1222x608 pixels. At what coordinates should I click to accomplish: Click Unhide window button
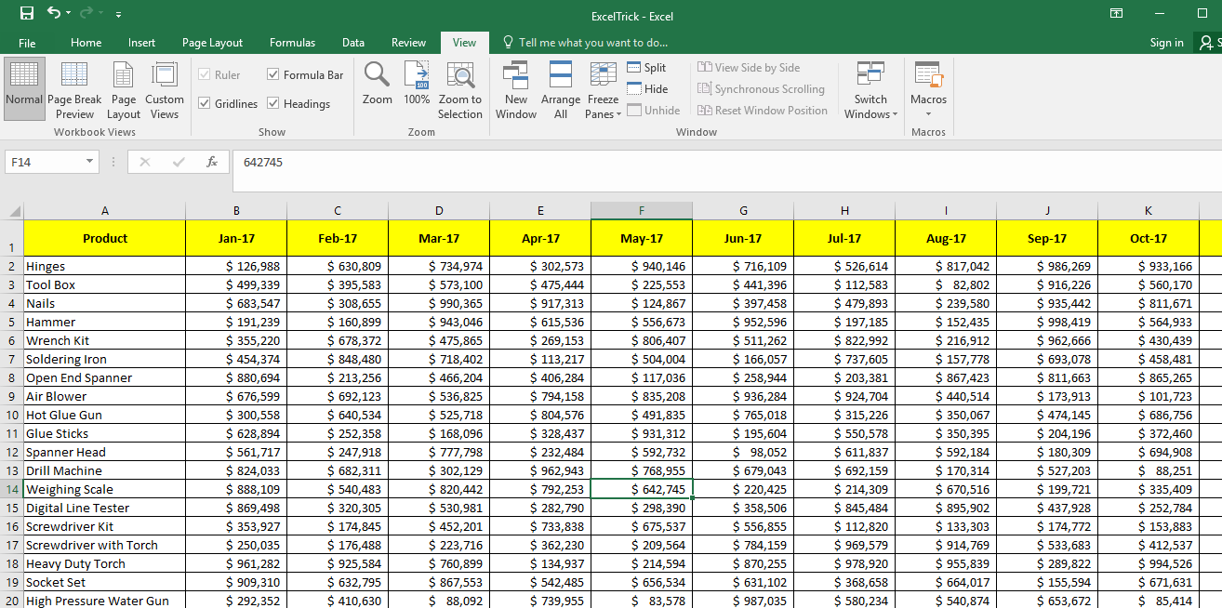(x=654, y=110)
